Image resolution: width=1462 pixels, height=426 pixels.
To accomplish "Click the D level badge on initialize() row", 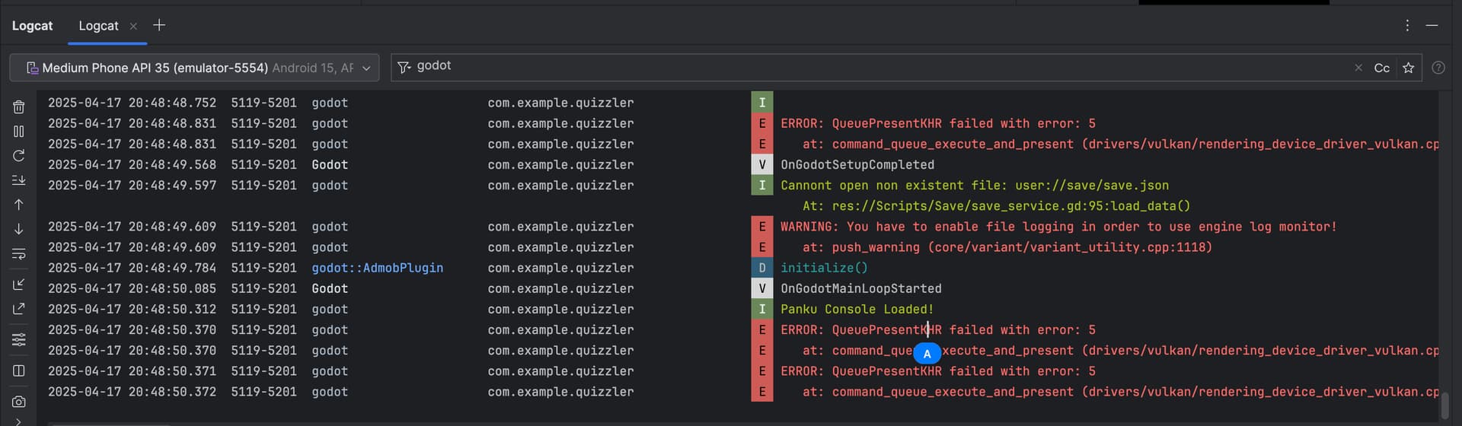I will coord(762,268).
